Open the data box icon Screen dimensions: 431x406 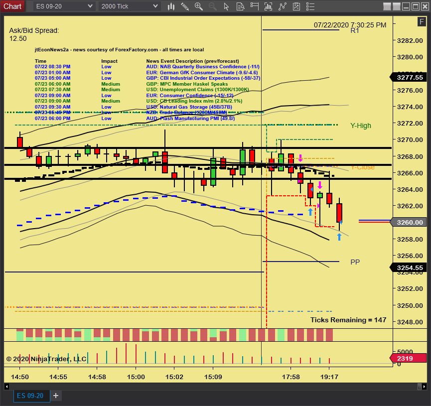pyautogui.click(x=241, y=6)
